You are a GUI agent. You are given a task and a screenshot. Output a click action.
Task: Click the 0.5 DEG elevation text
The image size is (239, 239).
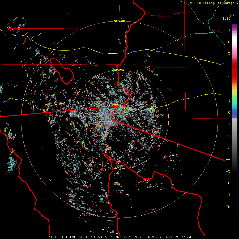pyautogui.click(x=133, y=237)
